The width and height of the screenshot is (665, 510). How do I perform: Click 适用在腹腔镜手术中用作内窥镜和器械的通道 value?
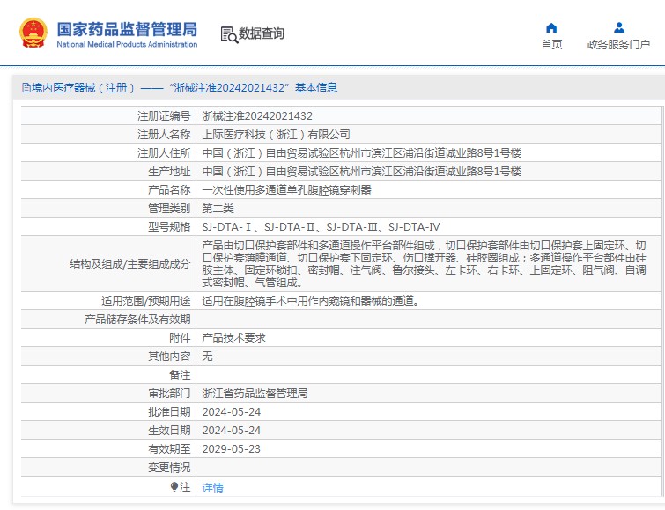click(311, 301)
